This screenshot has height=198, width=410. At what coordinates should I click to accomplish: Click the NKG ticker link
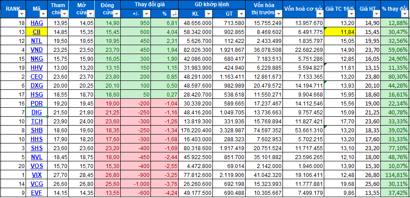[x=37, y=59]
